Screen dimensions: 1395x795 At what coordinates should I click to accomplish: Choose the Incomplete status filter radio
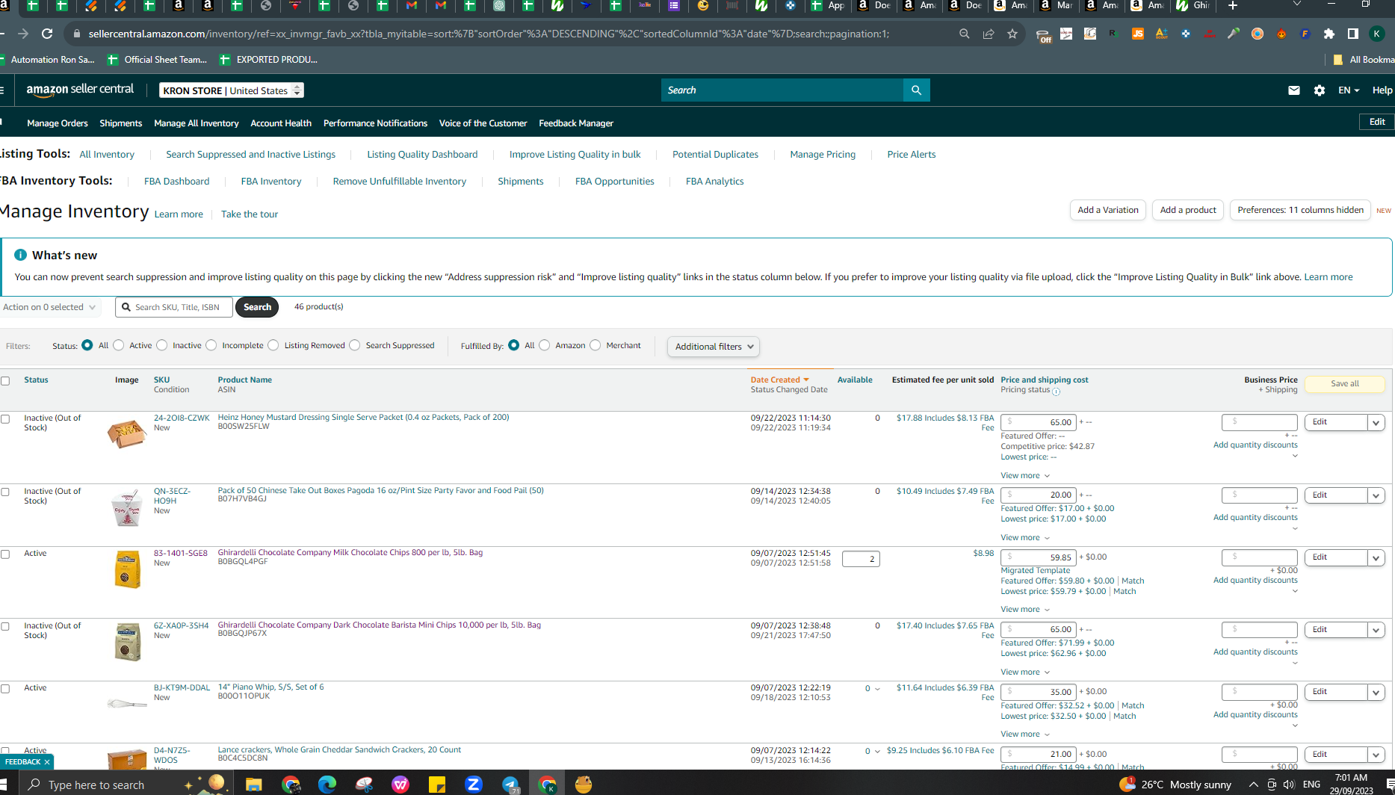[x=211, y=345]
